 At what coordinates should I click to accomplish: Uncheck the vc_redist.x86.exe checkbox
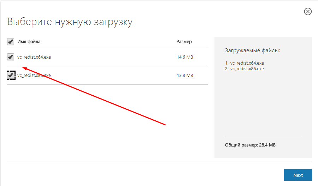click(11, 75)
